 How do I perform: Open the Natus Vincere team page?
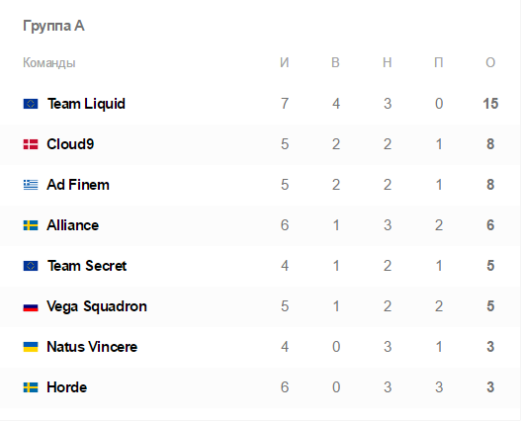pos(92,347)
